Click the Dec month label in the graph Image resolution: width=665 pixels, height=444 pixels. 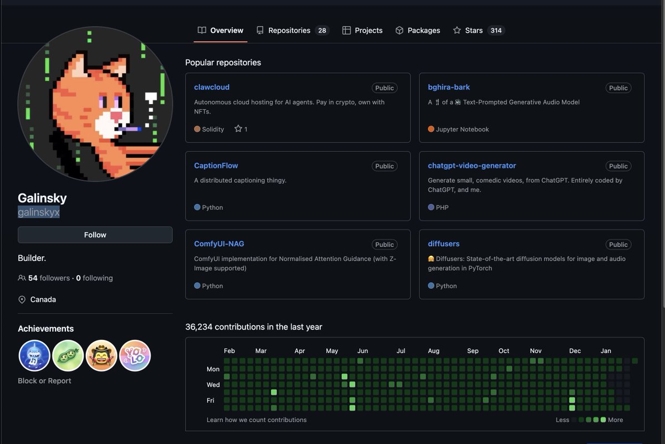(x=575, y=350)
